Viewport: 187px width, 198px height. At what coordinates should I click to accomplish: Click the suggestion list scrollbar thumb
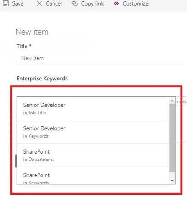[172, 138]
